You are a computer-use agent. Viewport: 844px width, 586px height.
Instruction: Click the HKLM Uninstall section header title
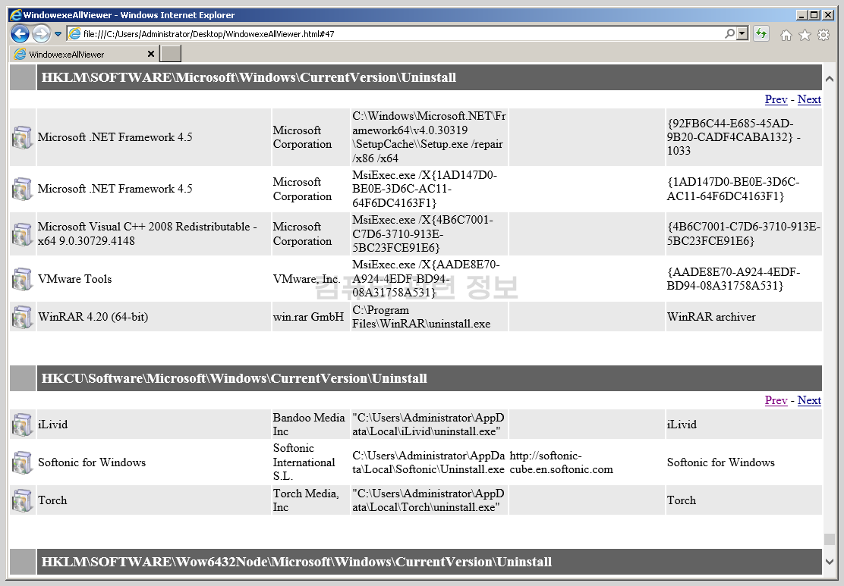pos(249,77)
